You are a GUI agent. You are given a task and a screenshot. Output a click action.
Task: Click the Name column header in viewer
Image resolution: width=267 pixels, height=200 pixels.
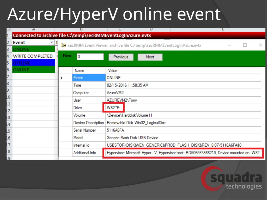pyautogui.click(x=89, y=71)
